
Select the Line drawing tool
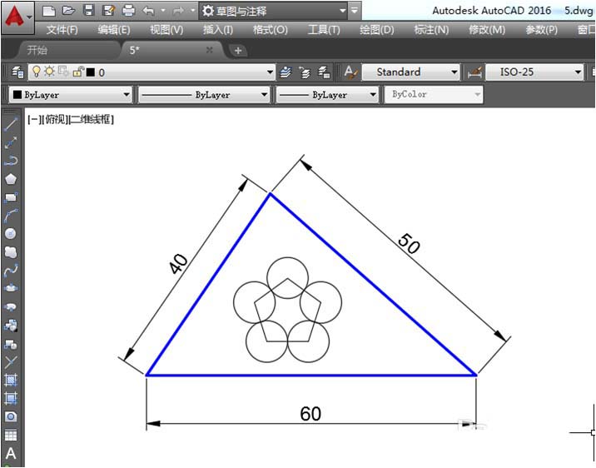click(11, 124)
